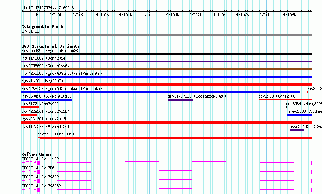Open variant nsv1146669 (John2014) label
This screenshot has width=322, height=194.
tap(45, 58)
